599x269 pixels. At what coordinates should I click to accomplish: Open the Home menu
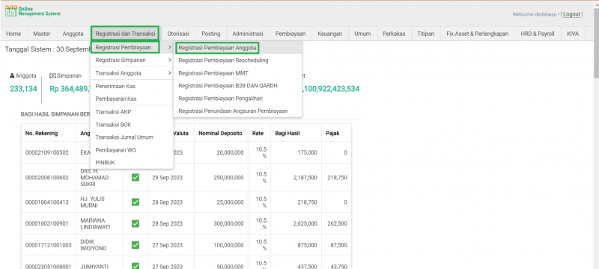coord(13,34)
